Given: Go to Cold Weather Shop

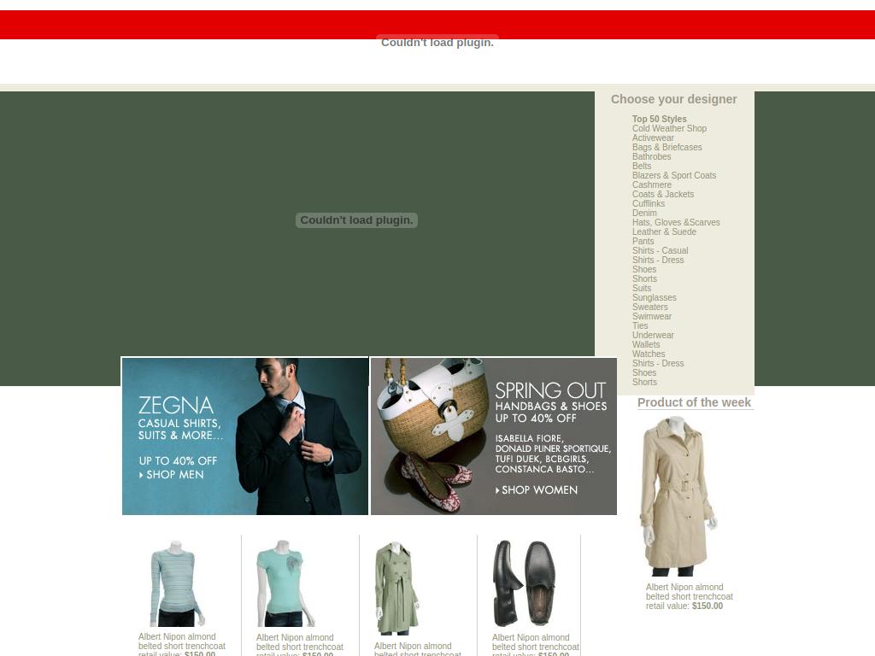Looking at the screenshot, I should 669,128.
